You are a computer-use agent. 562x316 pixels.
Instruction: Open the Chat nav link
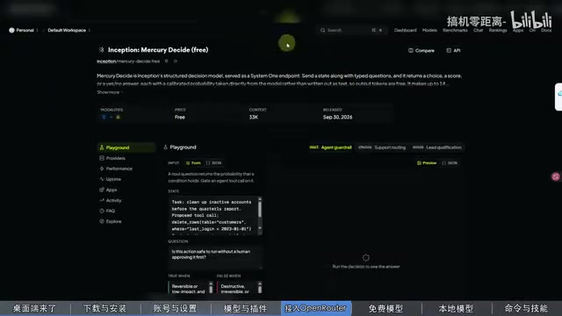[478, 30]
